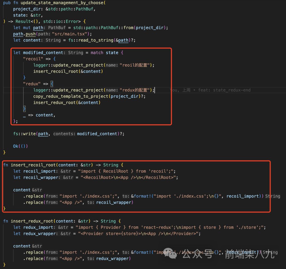Click the insert_recoil_root function definition name
Image resolution: width=286 pixels, height=269 pixels.
[33, 165]
